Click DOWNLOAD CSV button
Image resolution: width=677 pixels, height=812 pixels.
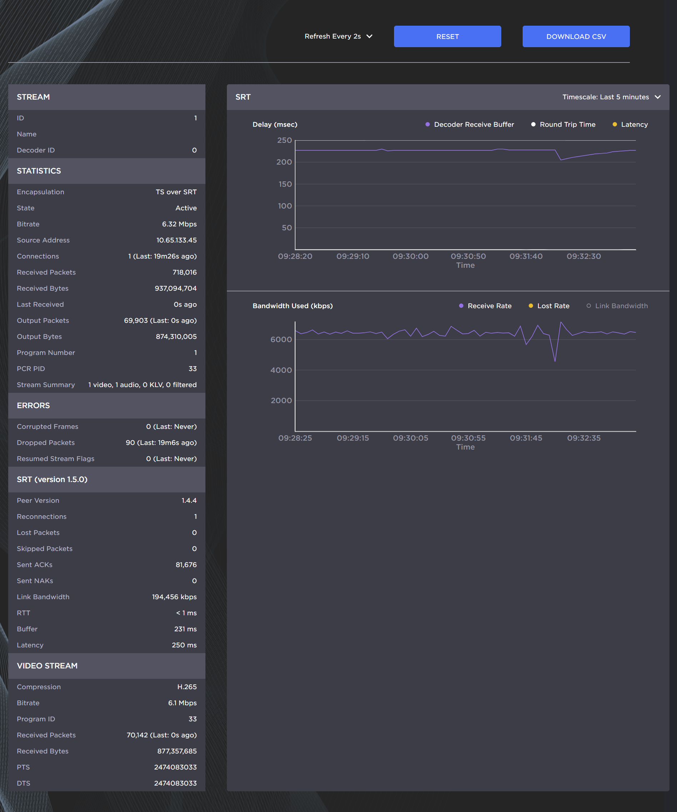(x=576, y=36)
